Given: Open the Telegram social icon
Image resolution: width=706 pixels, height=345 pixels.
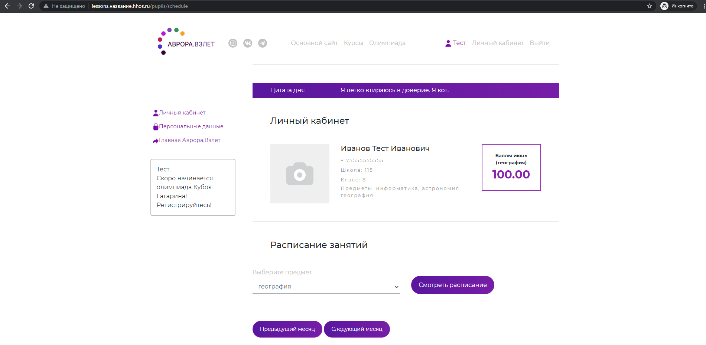Looking at the screenshot, I should click(x=263, y=43).
